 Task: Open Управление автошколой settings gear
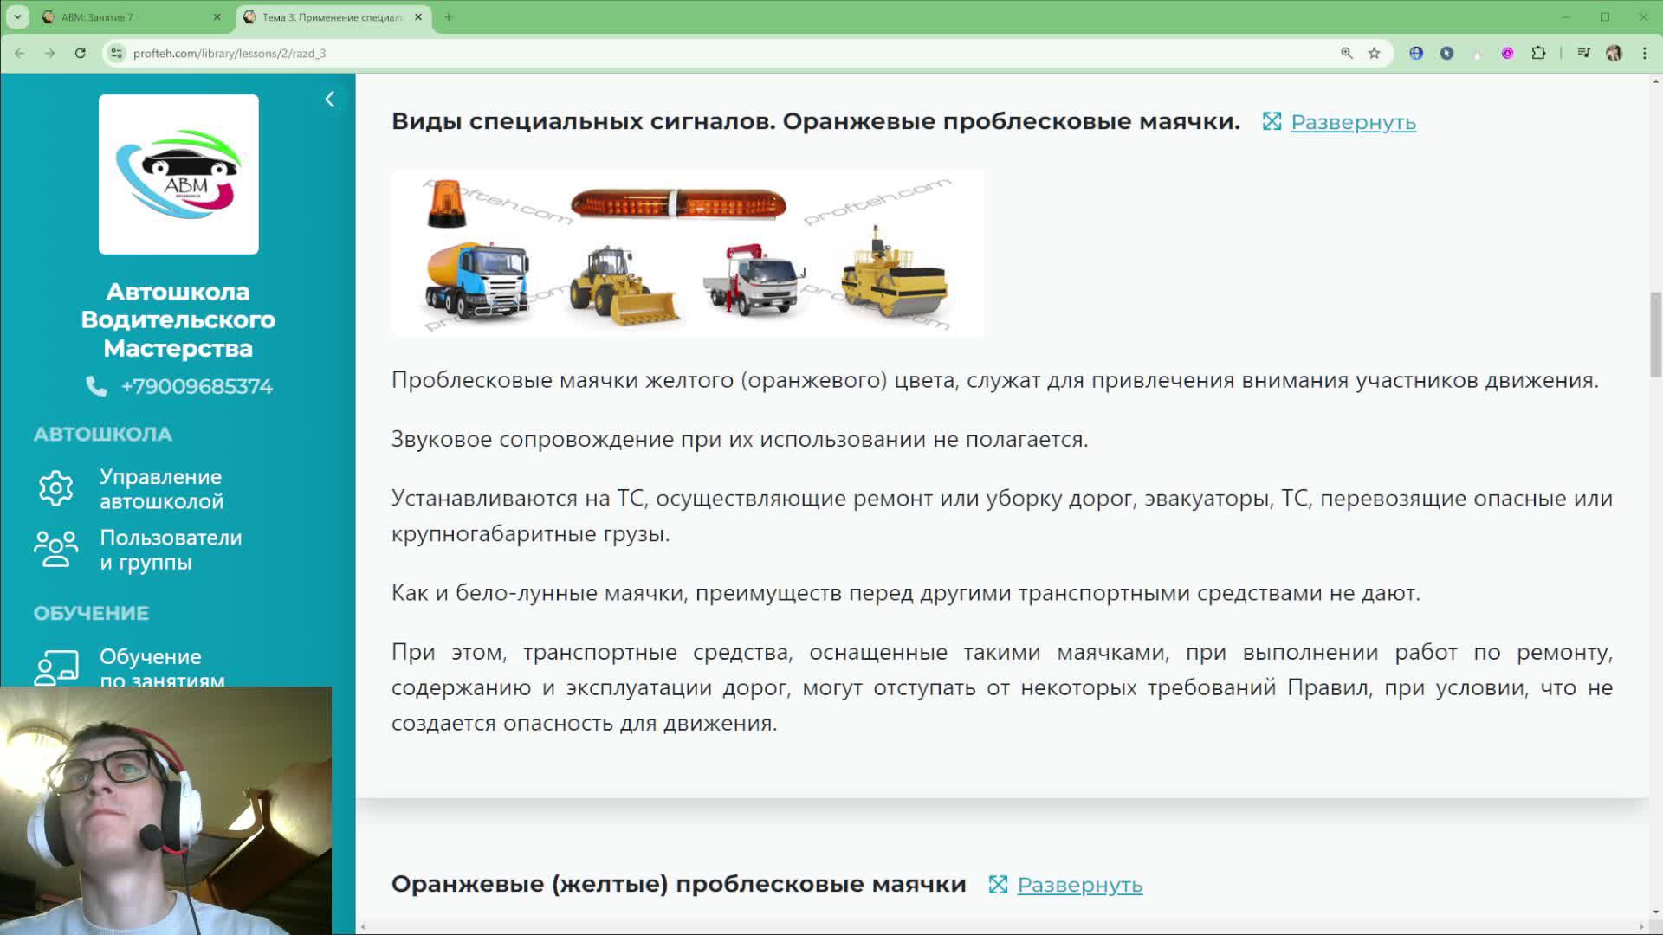coord(56,488)
